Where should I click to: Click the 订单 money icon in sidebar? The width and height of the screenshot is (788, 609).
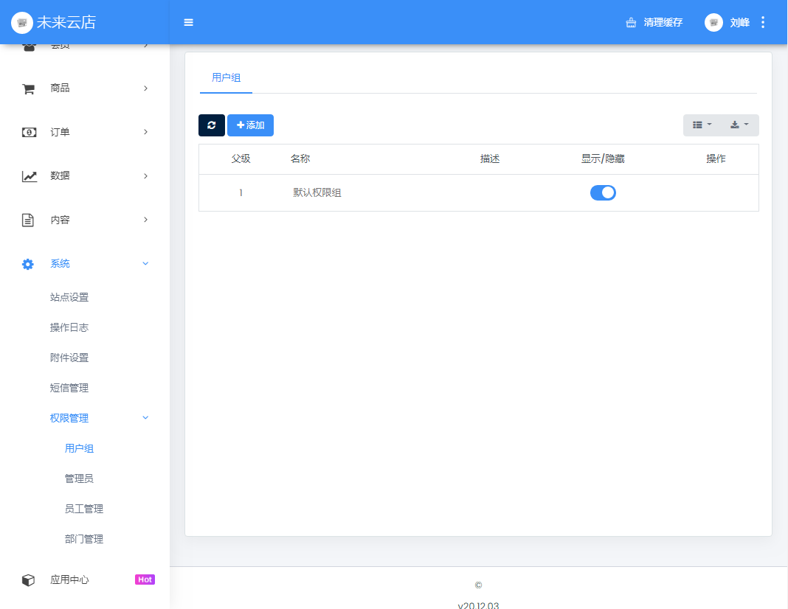point(28,132)
